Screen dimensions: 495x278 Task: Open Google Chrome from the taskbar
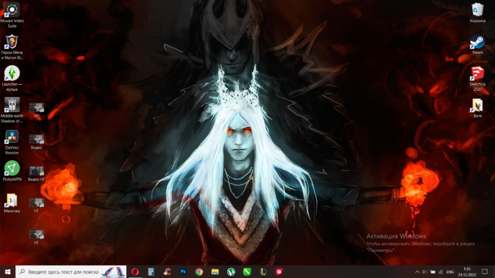pos(199,272)
